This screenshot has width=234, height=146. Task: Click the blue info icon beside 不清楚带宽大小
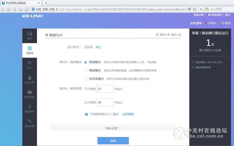[x=86, y=114]
